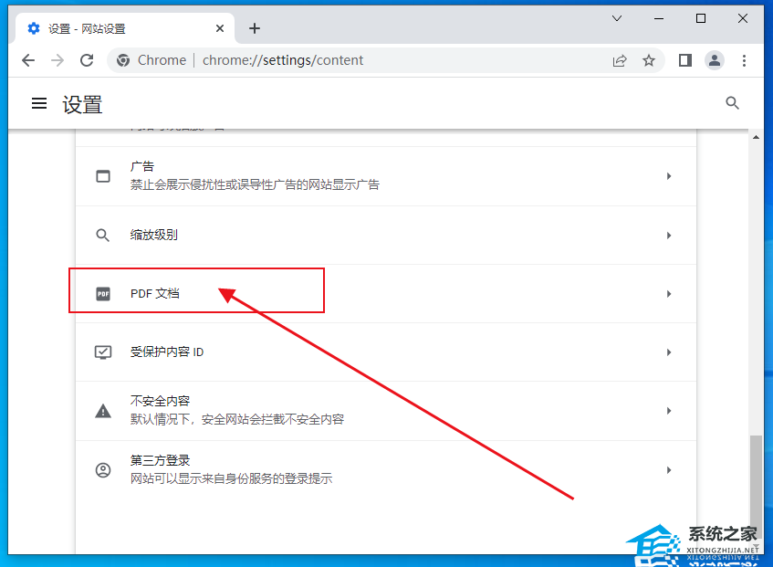Expand the 第三方登录 row arrow
This screenshot has height=567, width=773.
tap(669, 470)
